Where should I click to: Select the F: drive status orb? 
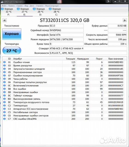tap(2, 9)
